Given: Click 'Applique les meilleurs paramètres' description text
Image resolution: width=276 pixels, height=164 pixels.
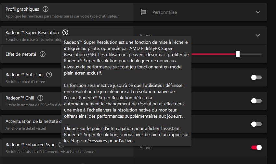Looking at the screenshot, I should [62, 16].
